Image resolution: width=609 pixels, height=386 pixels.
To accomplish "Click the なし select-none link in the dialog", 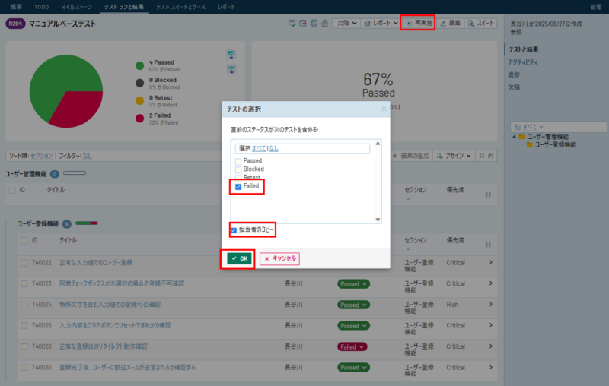I will (x=274, y=148).
